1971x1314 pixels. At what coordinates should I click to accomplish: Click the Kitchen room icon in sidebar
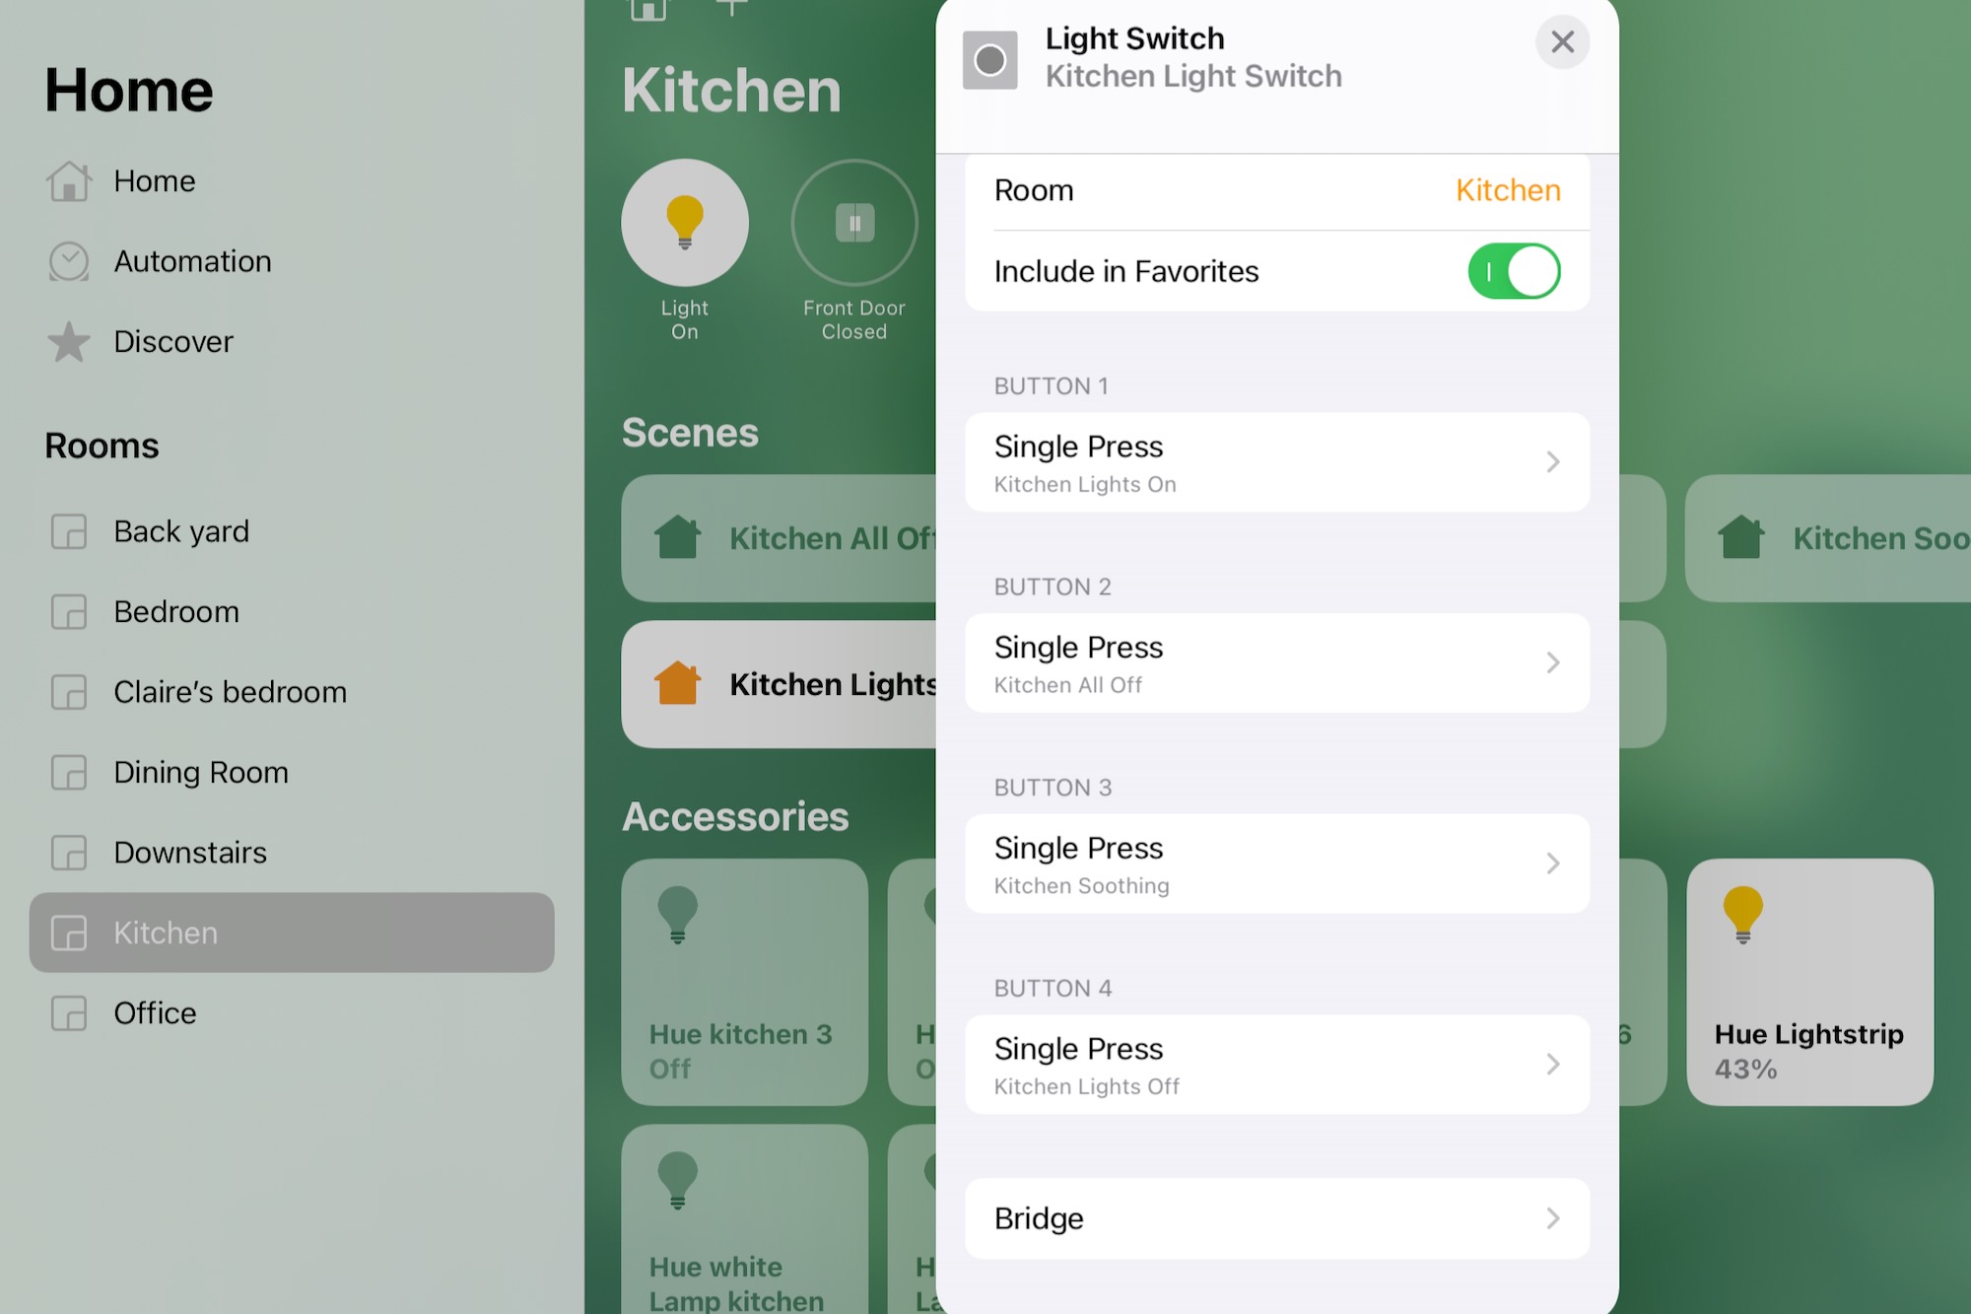pyautogui.click(x=69, y=932)
